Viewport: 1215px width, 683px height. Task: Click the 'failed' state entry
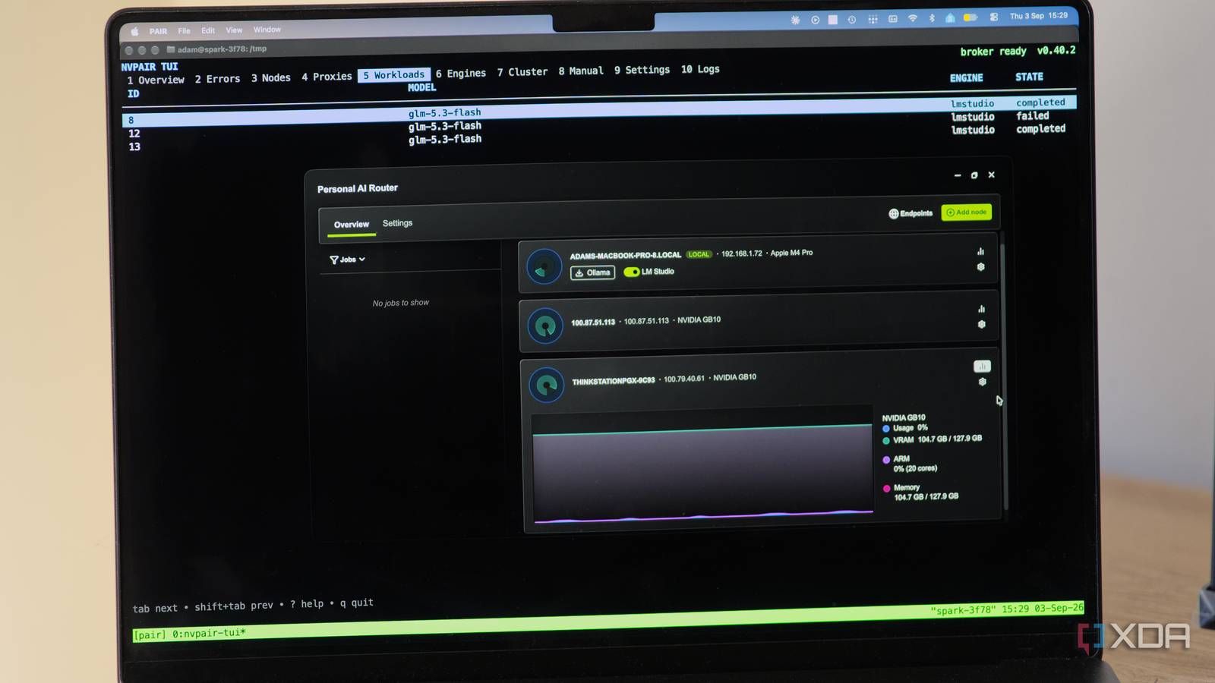1033,116
